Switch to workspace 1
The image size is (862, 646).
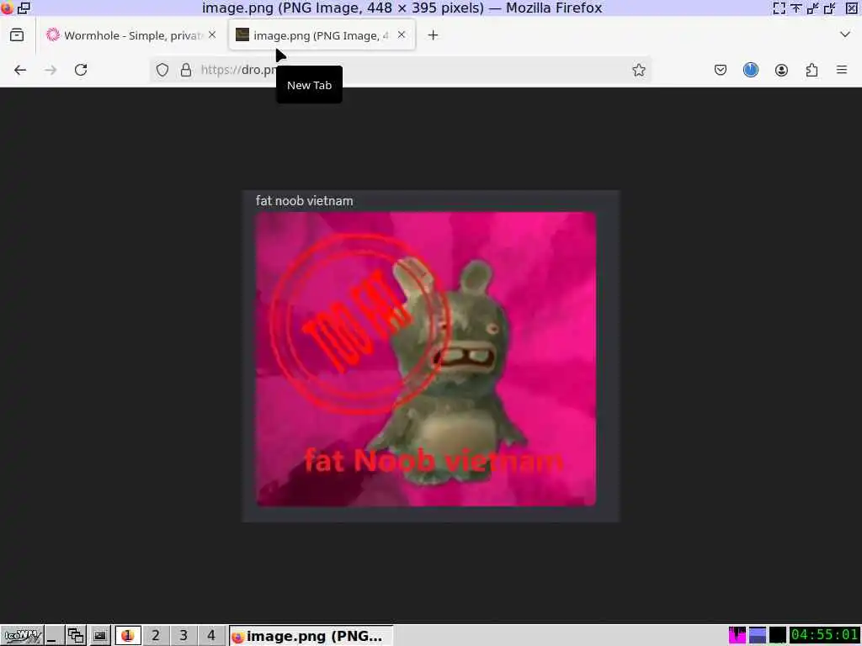coord(128,636)
